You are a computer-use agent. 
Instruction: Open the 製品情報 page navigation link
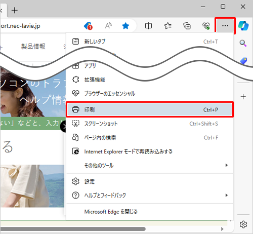click(33, 47)
